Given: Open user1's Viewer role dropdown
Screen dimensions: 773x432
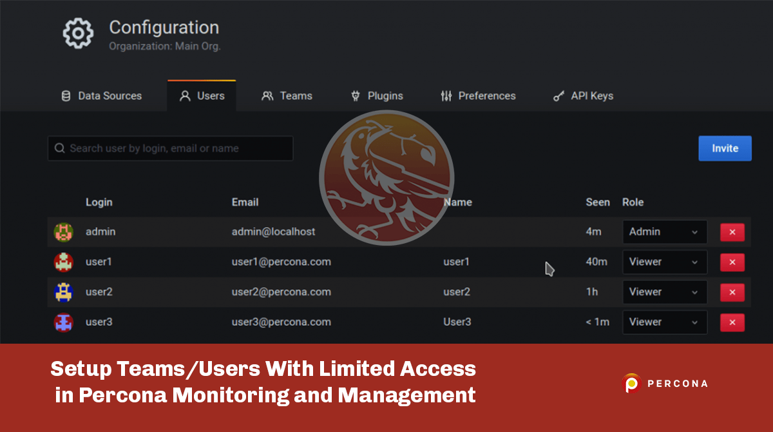Looking at the screenshot, I should [x=664, y=262].
